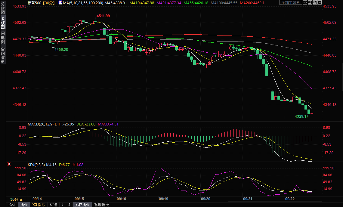Click the range-measure icon with left-pointing arrow

pos(310,3)
